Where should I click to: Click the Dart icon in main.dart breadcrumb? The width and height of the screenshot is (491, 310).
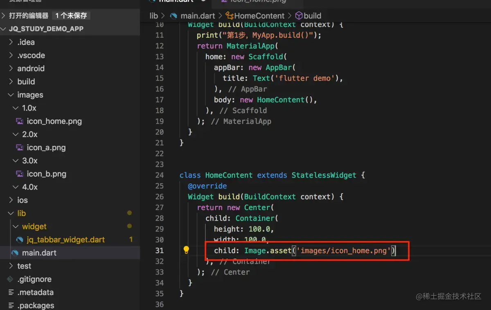173,16
